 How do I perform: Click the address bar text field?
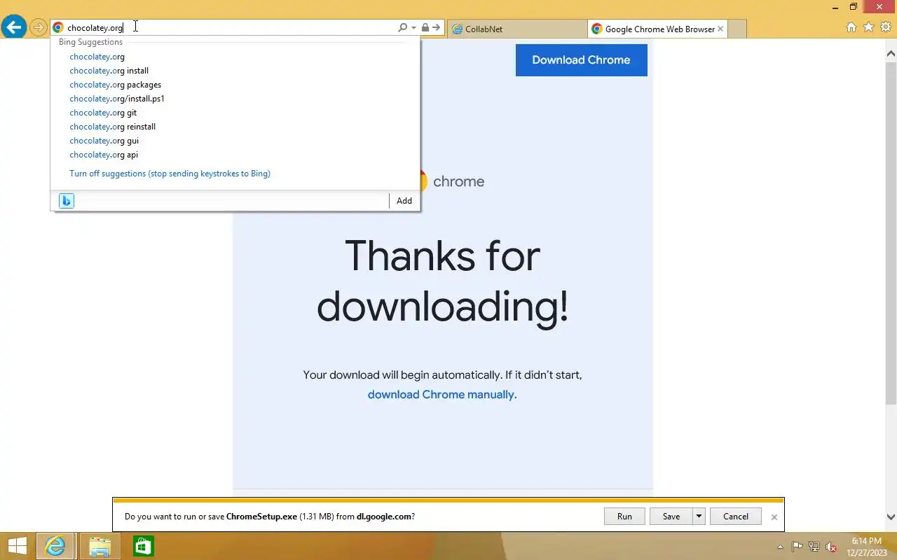(230, 28)
